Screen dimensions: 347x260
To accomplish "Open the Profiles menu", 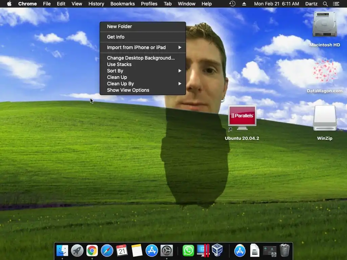I will pyautogui.click(x=149, y=4).
